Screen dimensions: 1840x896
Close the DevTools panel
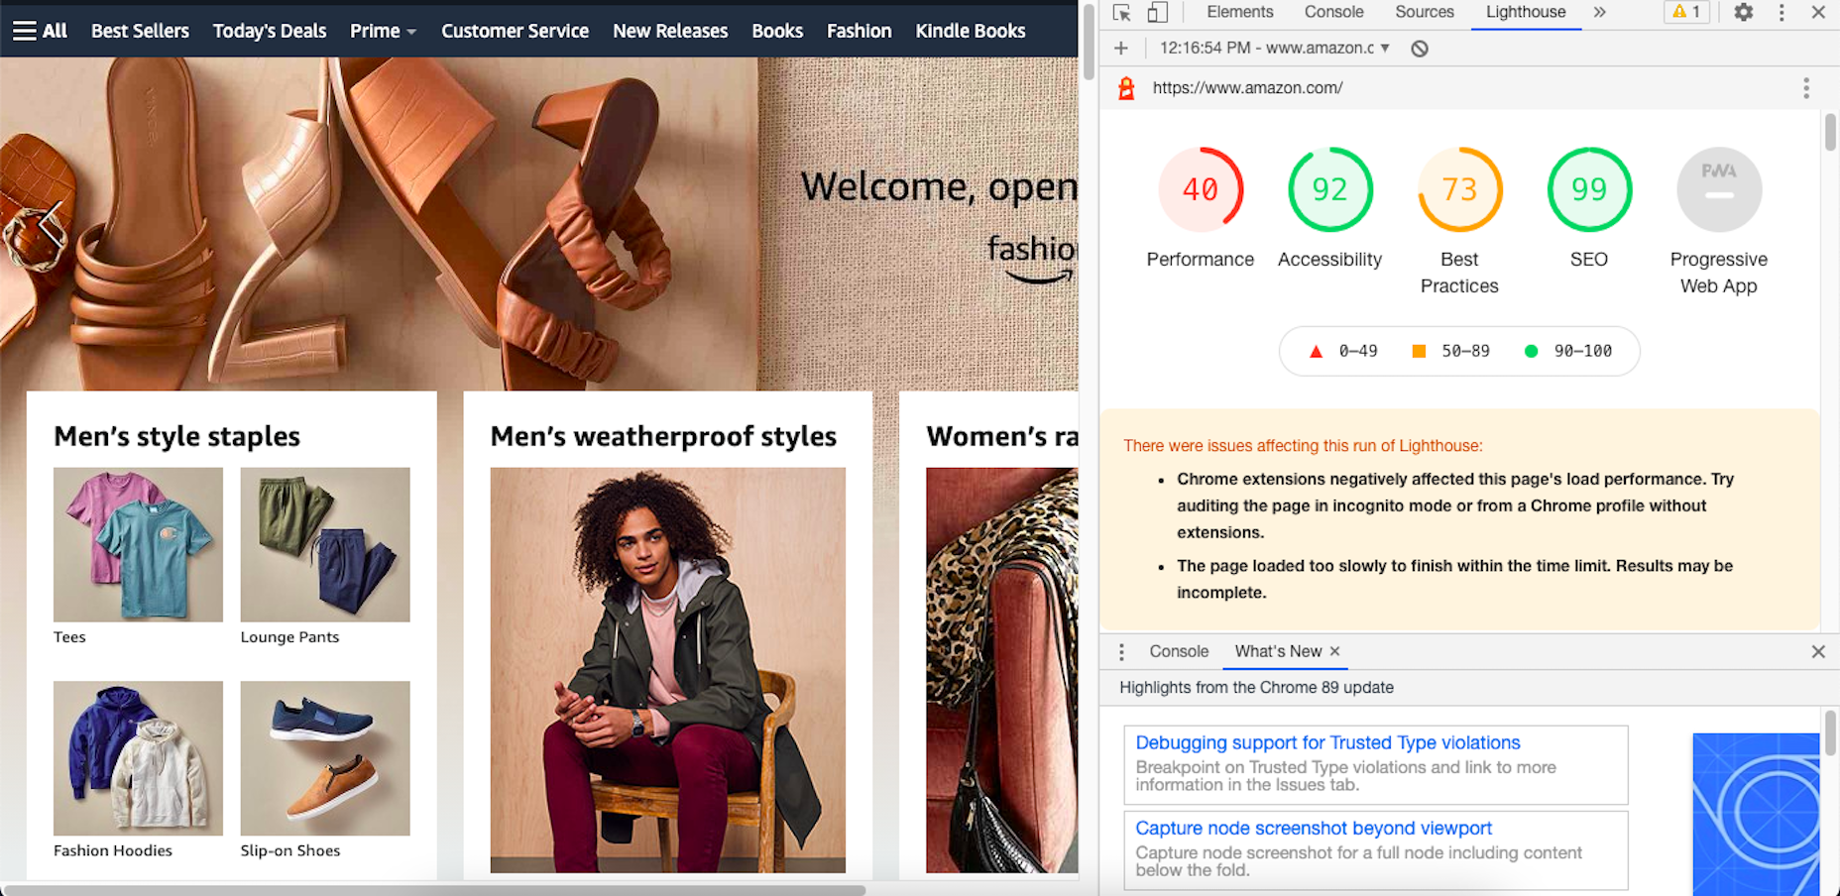coord(1818,12)
